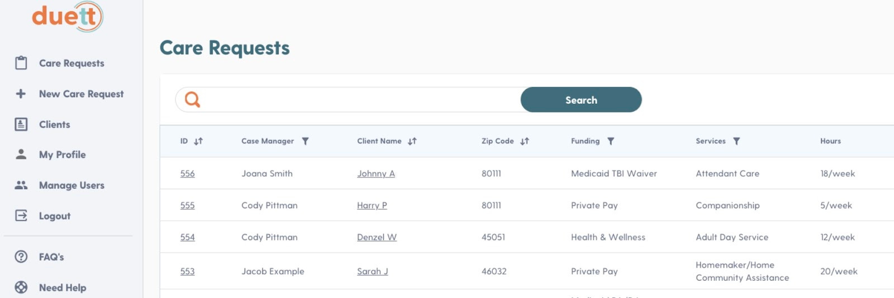Go to Clients in the sidebar
Viewport: 894px width, 298px height.
[x=54, y=124]
